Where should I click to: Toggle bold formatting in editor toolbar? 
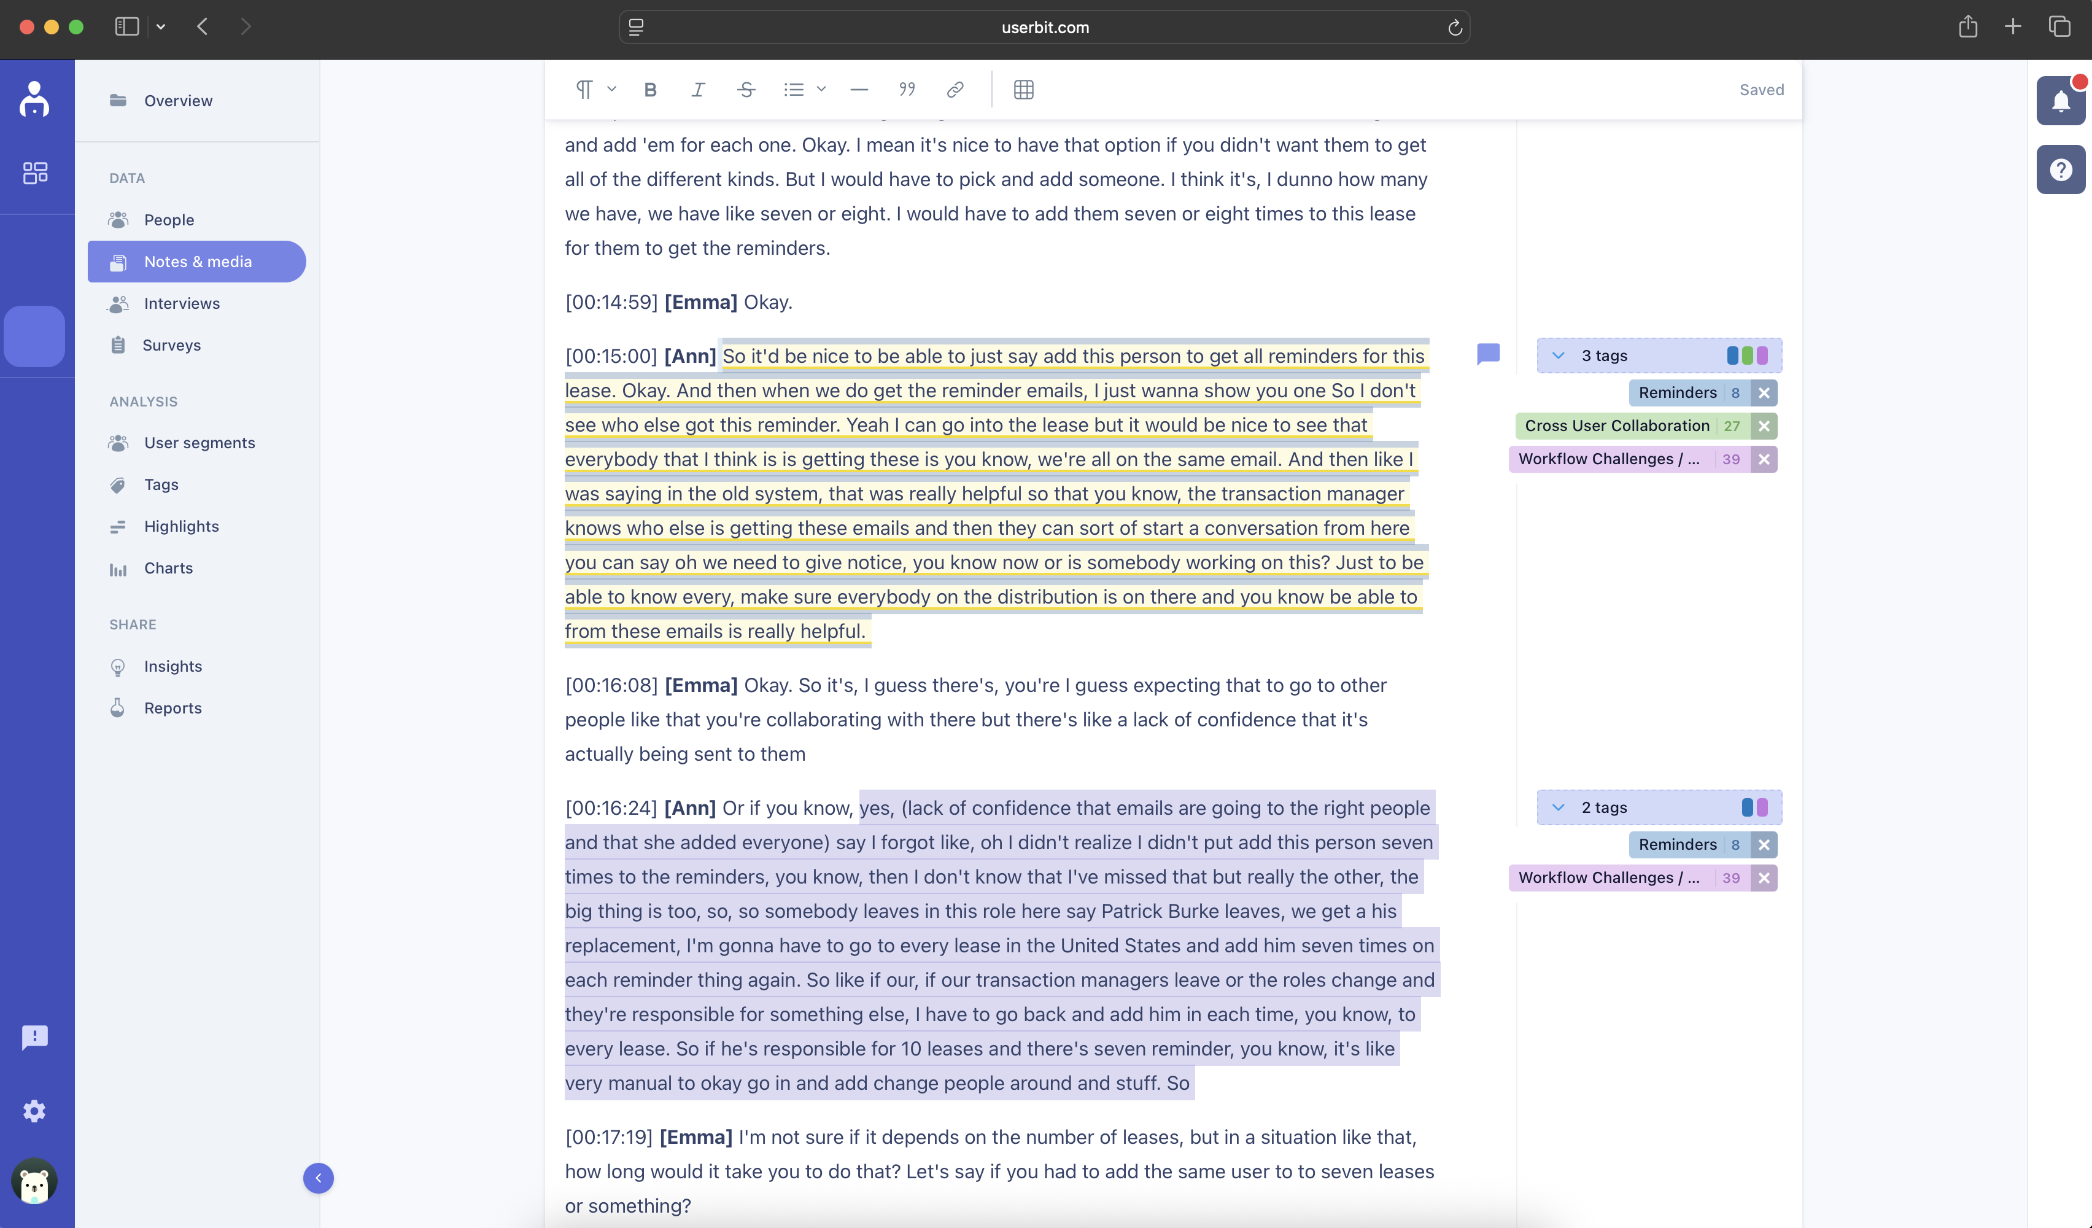(650, 90)
